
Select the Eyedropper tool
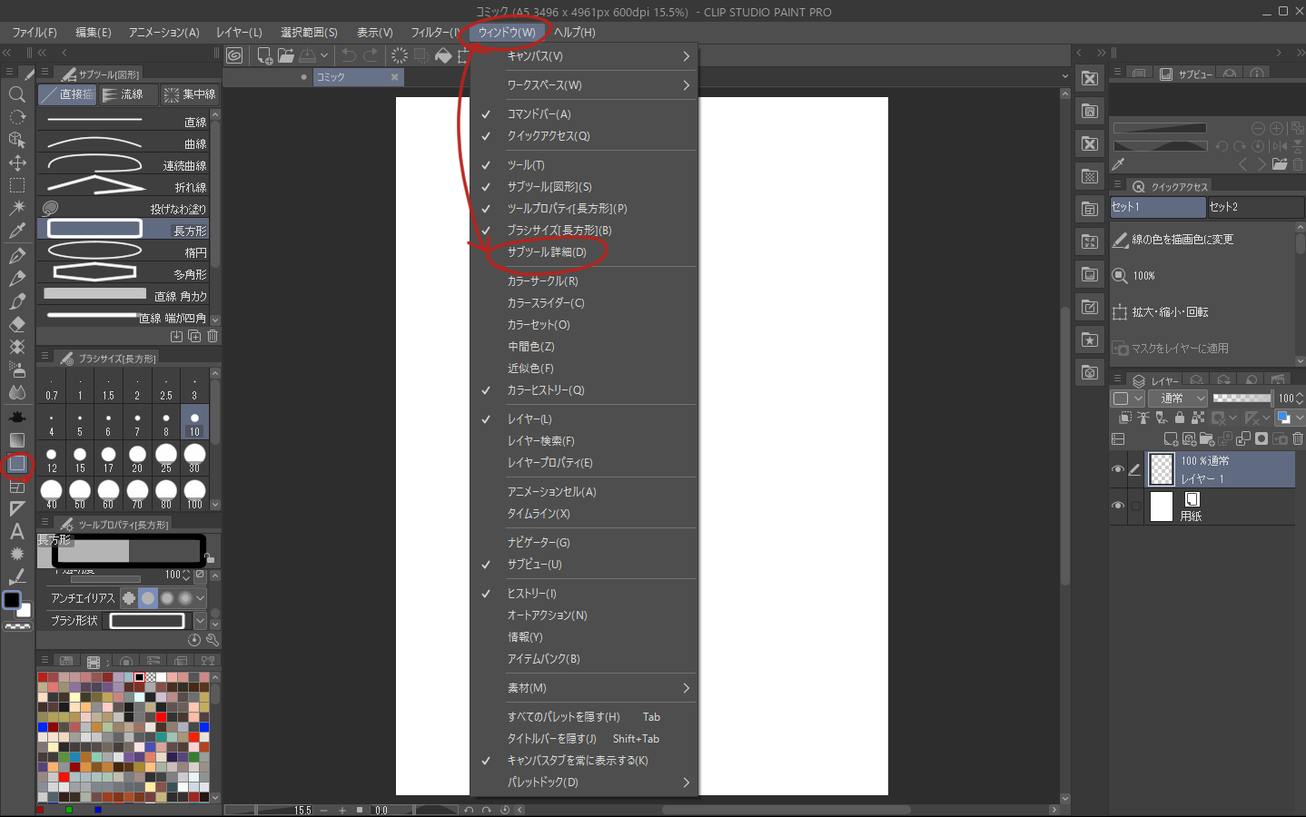[16, 231]
